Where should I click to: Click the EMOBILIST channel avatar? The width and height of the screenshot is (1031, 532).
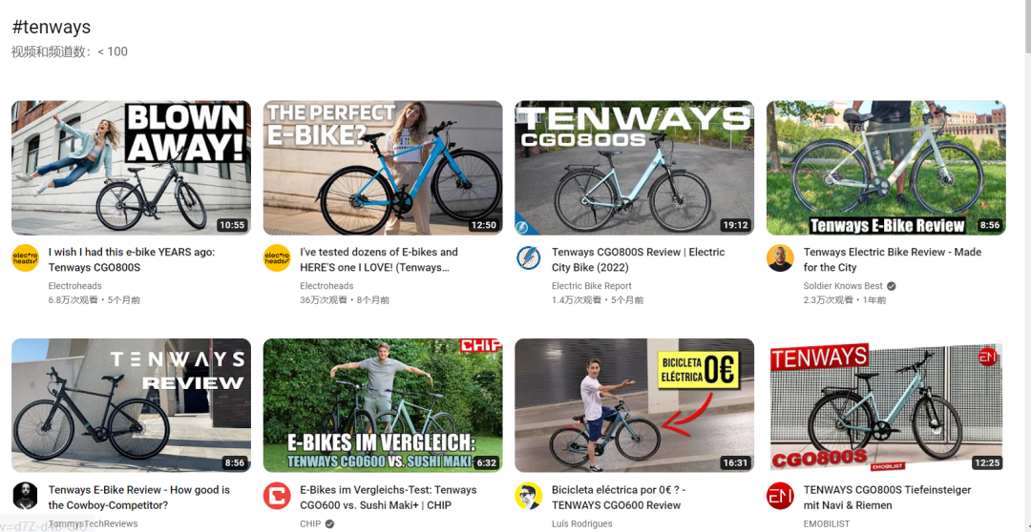(x=780, y=496)
